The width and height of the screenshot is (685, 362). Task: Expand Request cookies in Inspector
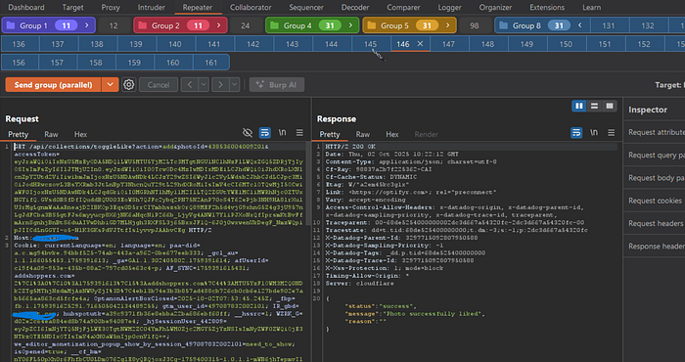coord(656,201)
